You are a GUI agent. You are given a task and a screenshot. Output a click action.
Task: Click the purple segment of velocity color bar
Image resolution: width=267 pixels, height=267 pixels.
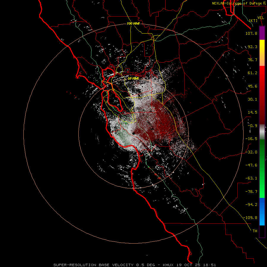tap(262, 33)
